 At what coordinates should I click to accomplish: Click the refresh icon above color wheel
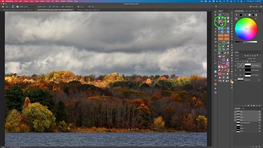[x=236, y=18]
